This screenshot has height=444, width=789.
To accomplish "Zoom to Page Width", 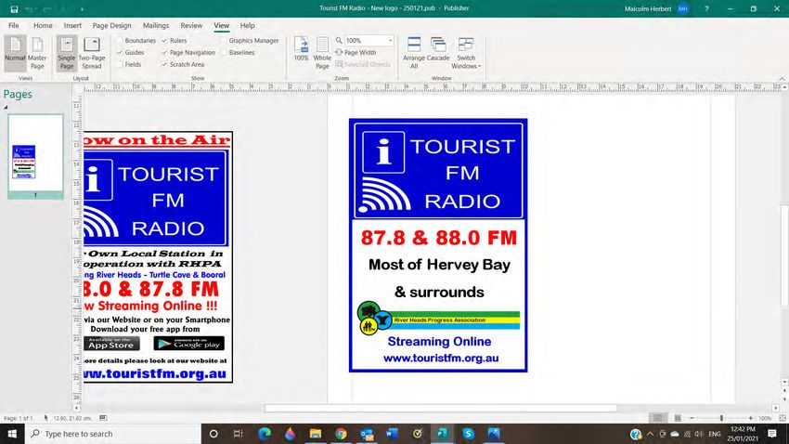I will 356,52.
